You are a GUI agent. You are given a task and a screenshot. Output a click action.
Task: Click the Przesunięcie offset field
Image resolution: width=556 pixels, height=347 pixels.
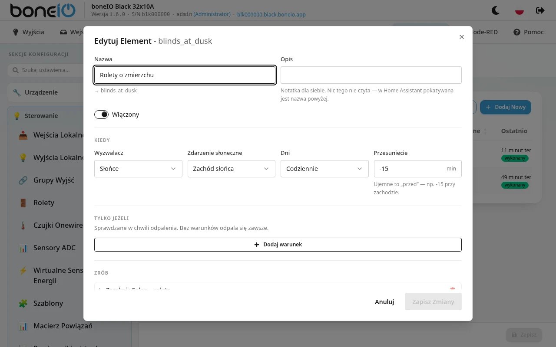(x=417, y=169)
